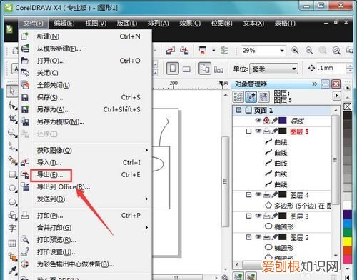This screenshot has height=280, width=357.
Task: Select the Rectangle tool in toolbox
Action: coord(12,174)
